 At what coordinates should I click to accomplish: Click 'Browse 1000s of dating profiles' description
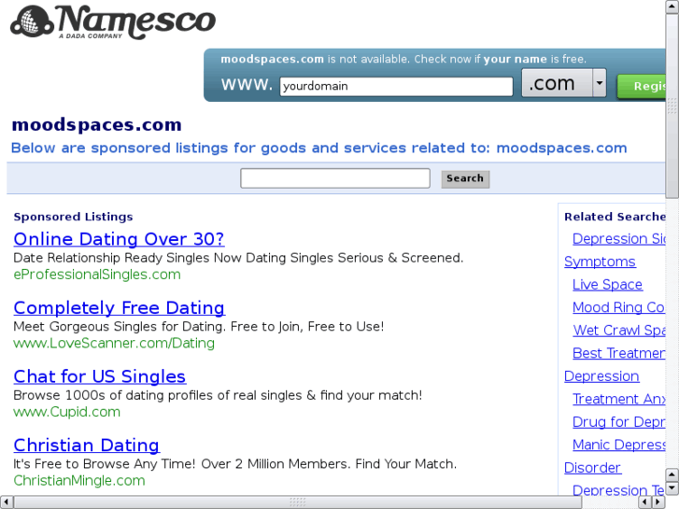[x=218, y=395]
